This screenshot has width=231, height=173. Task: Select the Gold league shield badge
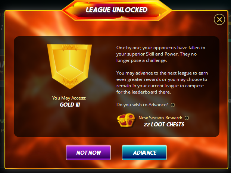[69, 66]
